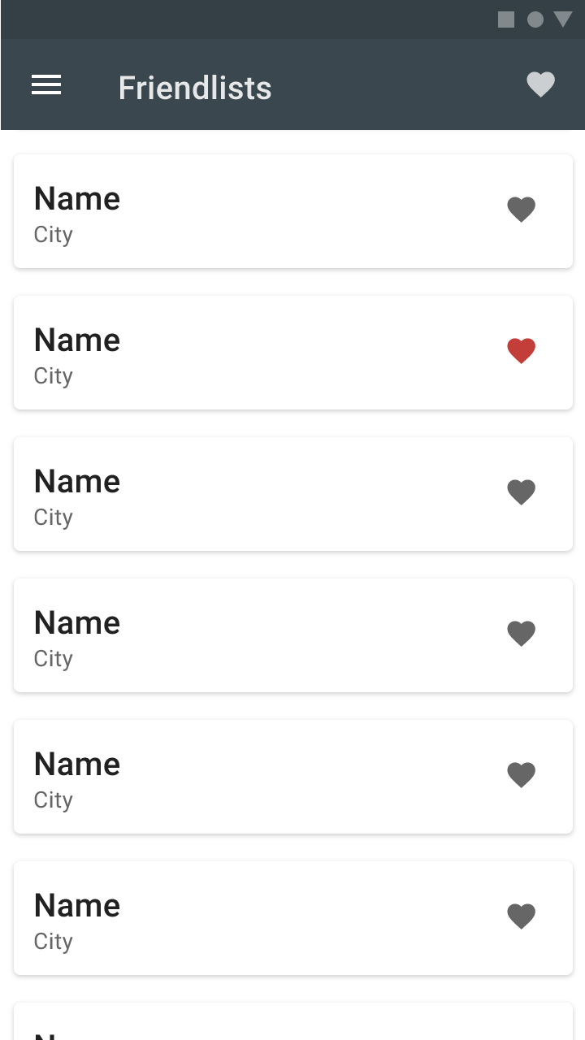
Task: Open the hamburger navigation menu
Action: point(46,85)
